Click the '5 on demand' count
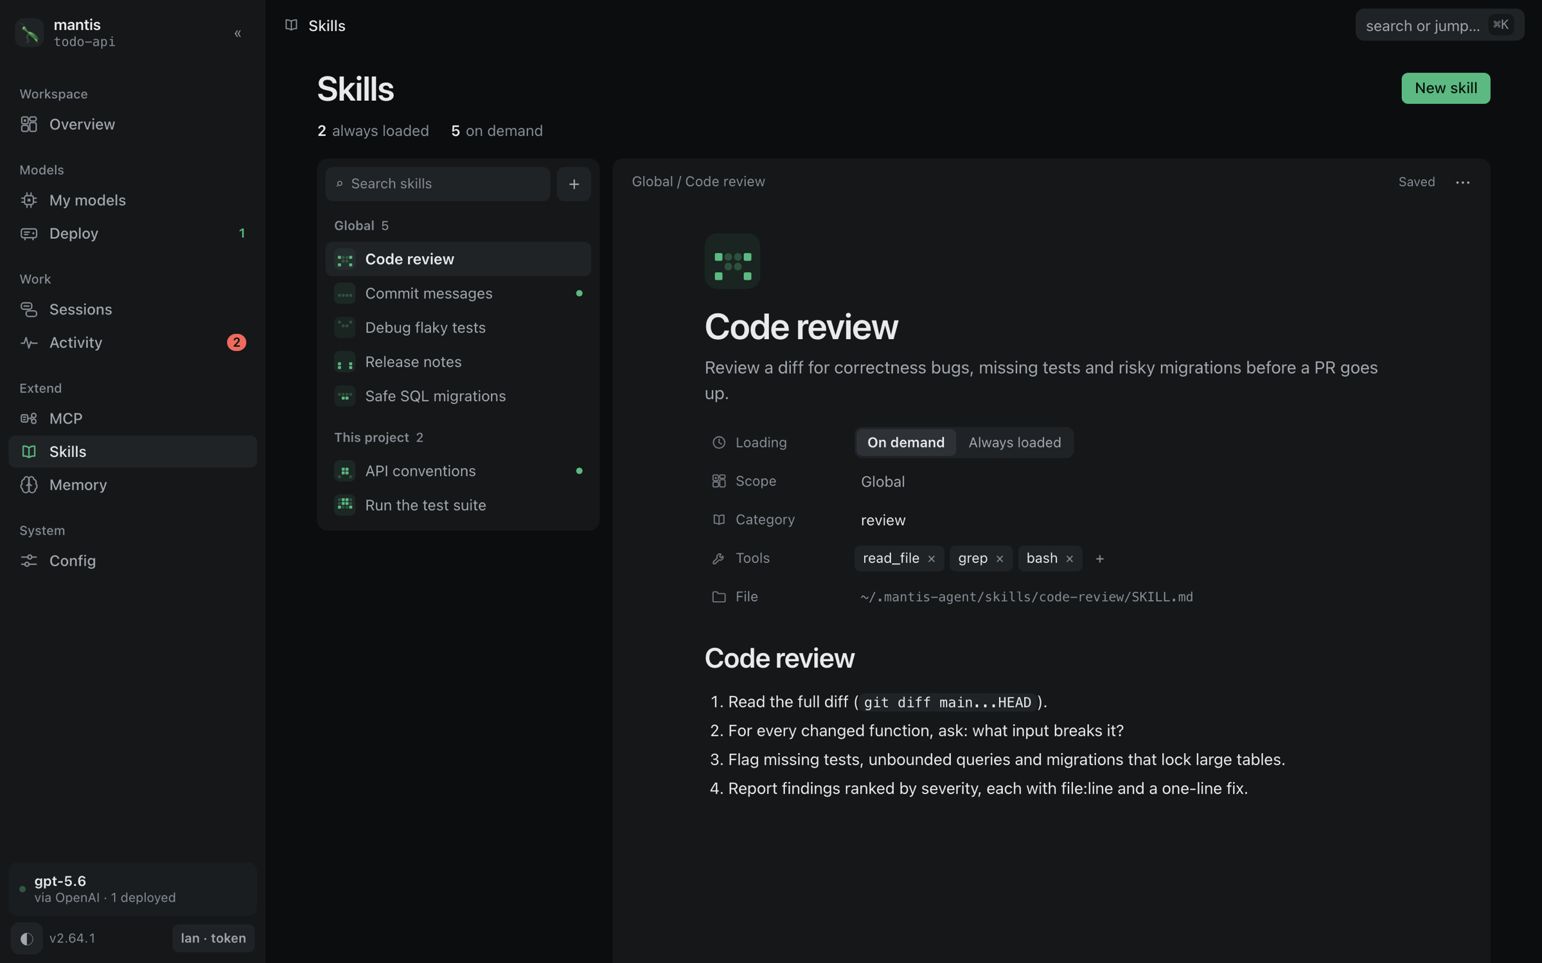The width and height of the screenshot is (1542, 963). [x=496, y=131]
